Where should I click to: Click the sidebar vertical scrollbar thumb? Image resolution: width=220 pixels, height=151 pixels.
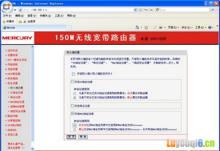[33, 95]
